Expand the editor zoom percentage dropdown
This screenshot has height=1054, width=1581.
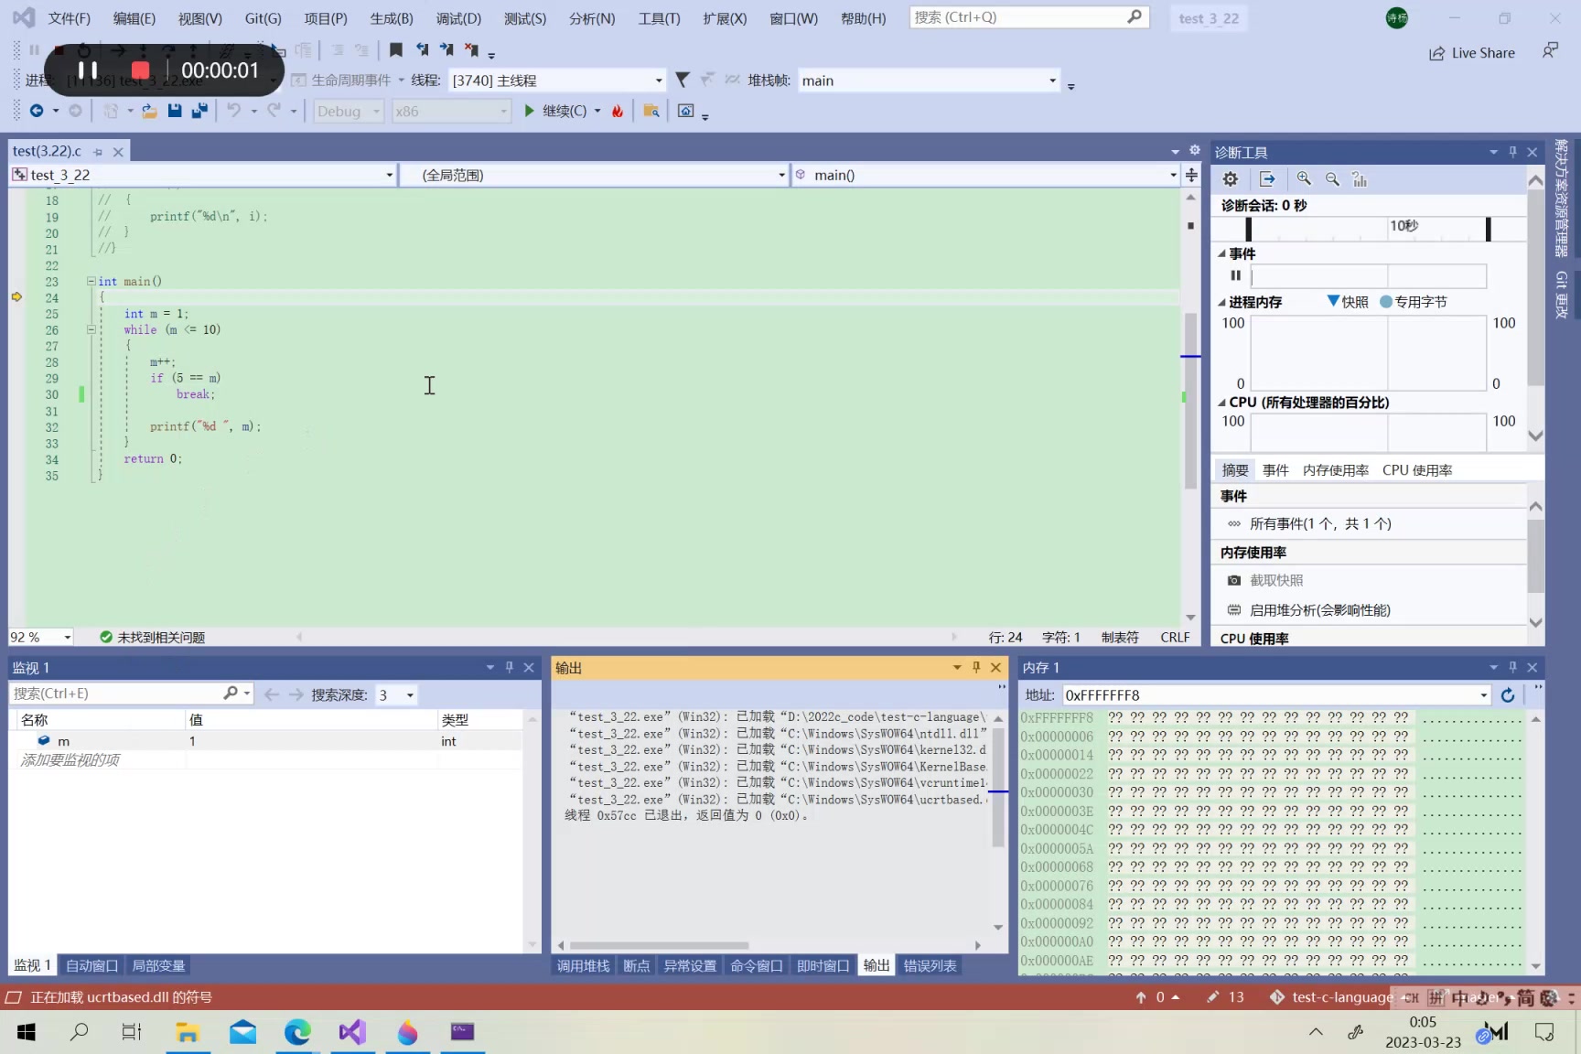coord(67,637)
